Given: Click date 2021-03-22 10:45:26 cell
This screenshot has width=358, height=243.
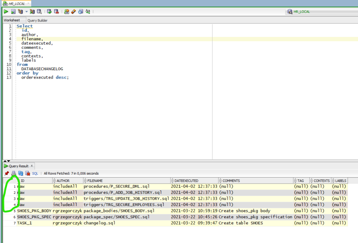Looking at the screenshot, I should (x=194, y=217).
